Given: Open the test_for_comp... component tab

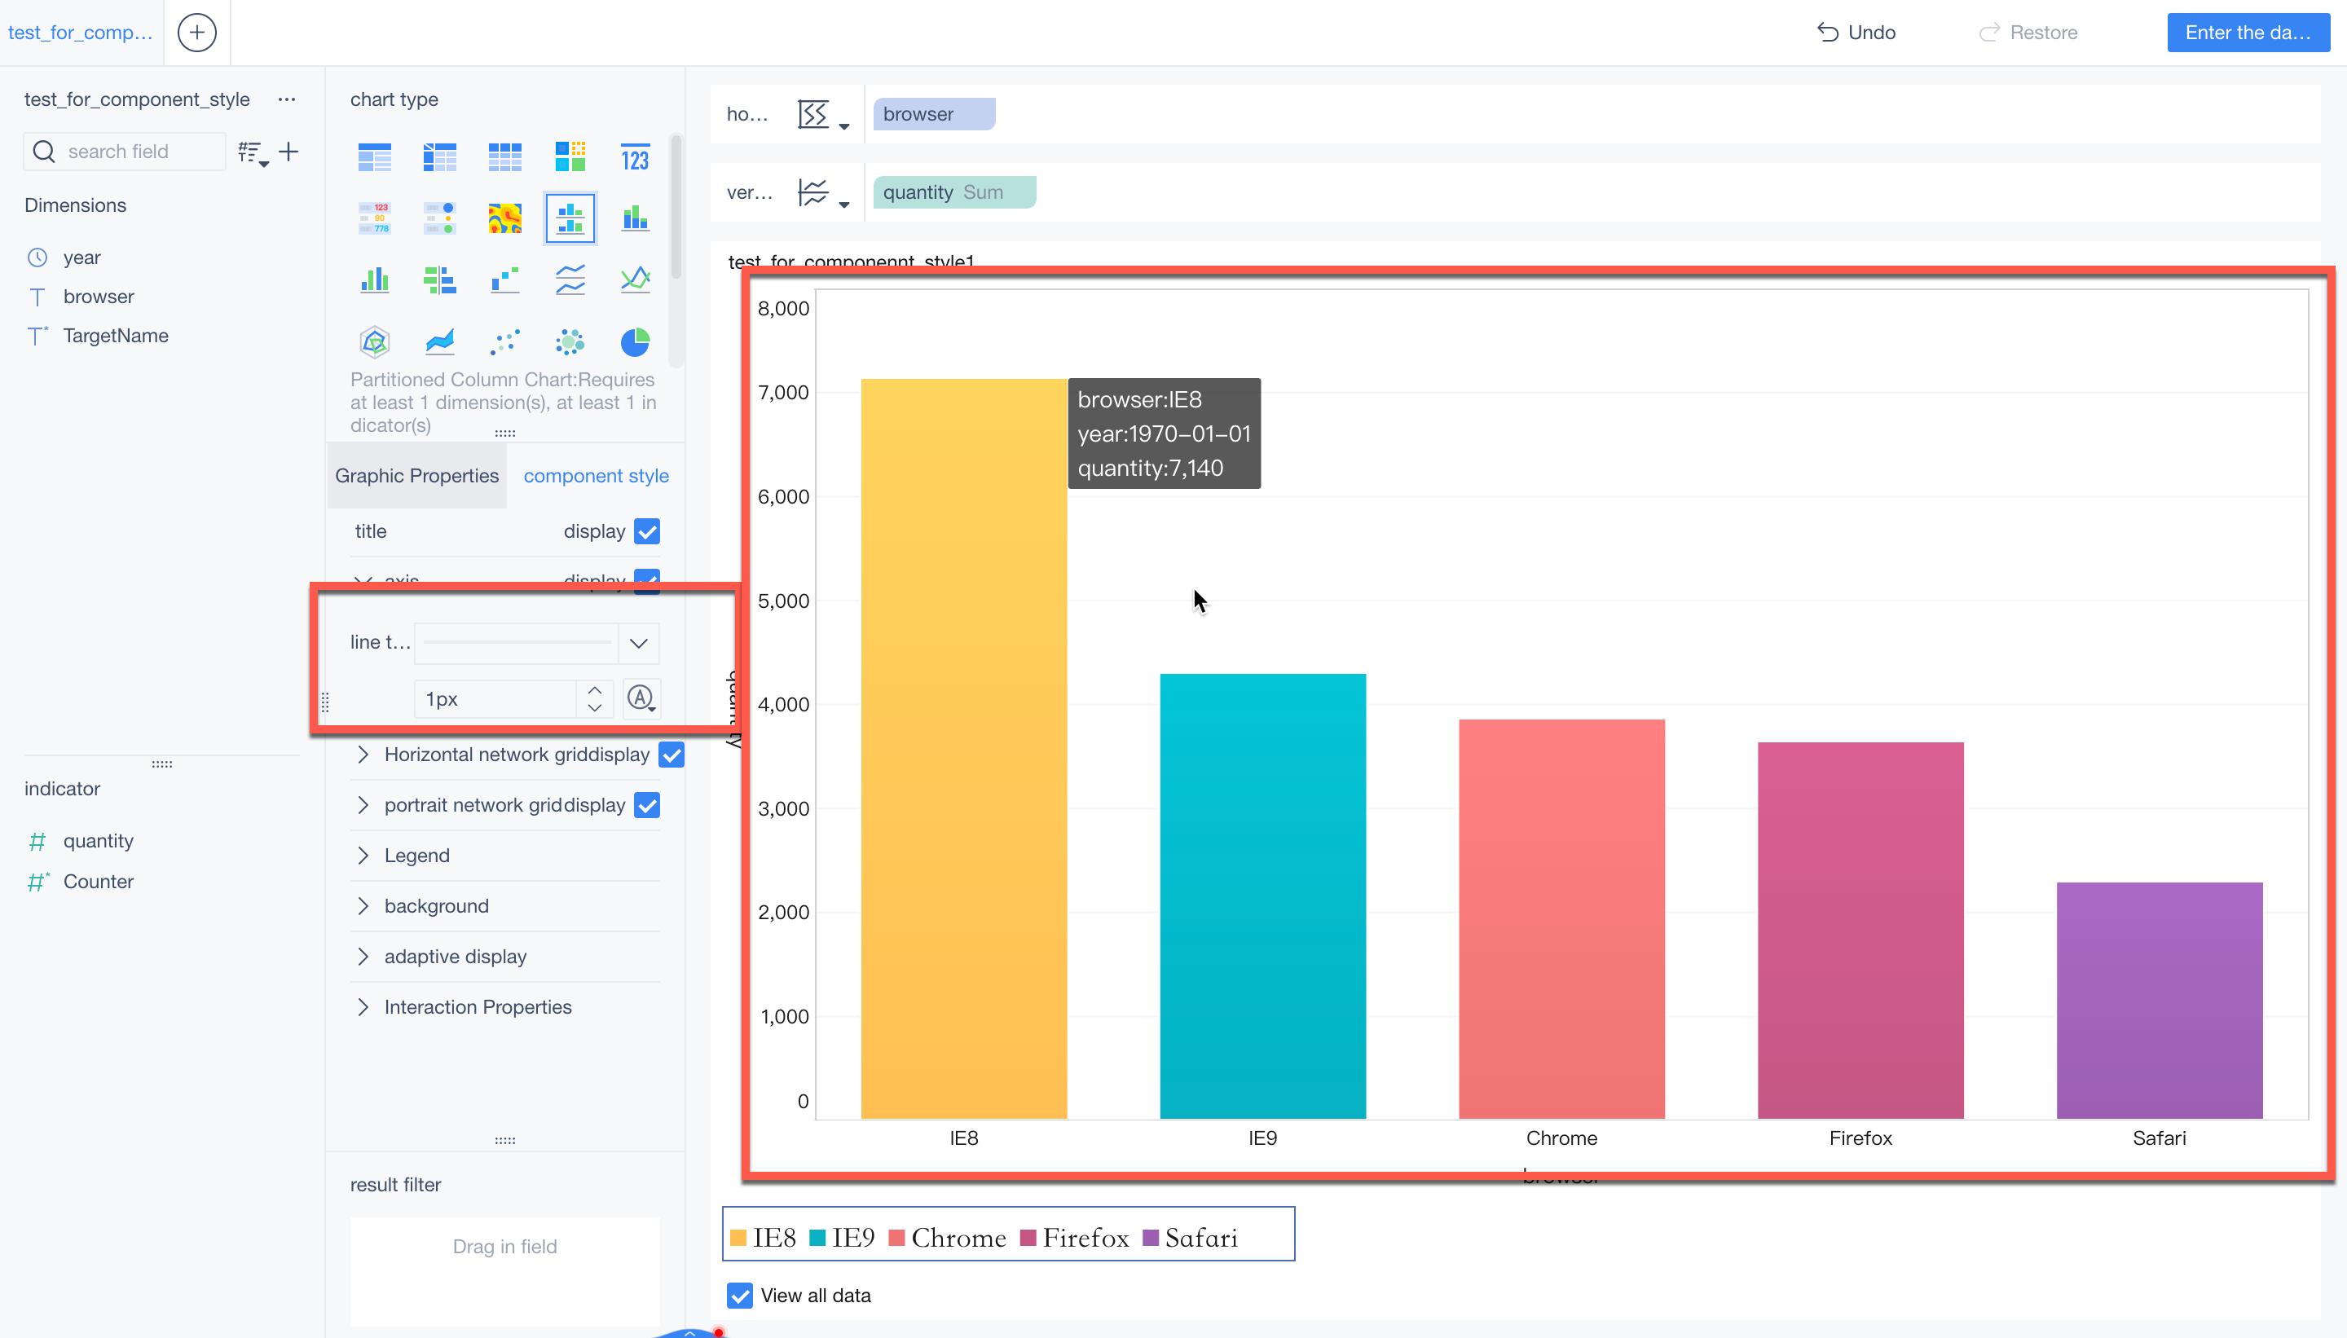Looking at the screenshot, I should (x=81, y=32).
